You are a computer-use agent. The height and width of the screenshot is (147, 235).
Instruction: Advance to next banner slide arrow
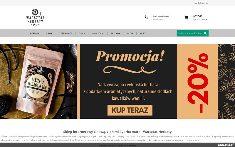point(226,83)
